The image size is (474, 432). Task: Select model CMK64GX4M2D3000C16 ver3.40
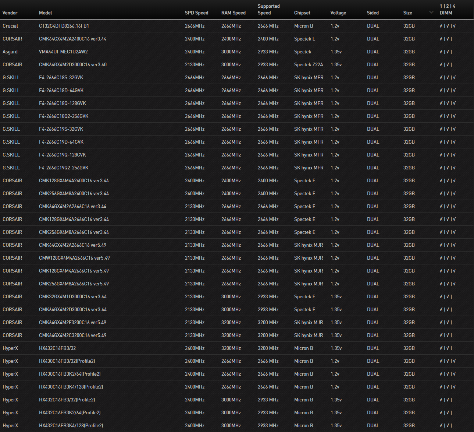click(x=73, y=65)
